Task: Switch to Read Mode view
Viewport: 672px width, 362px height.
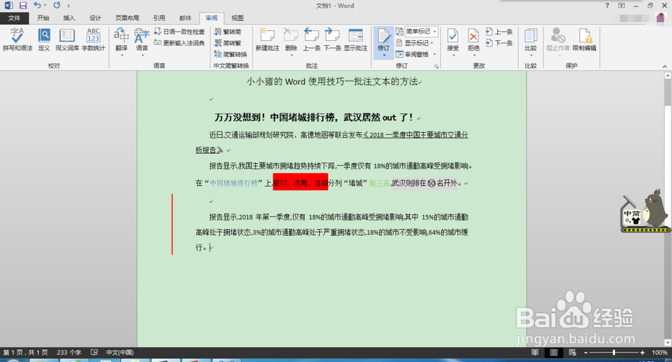Action: tap(535, 352)
